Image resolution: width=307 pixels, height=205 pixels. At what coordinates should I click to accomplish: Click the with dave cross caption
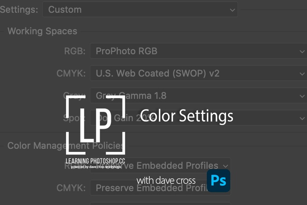pyautogui.click(x=166, y=181)
